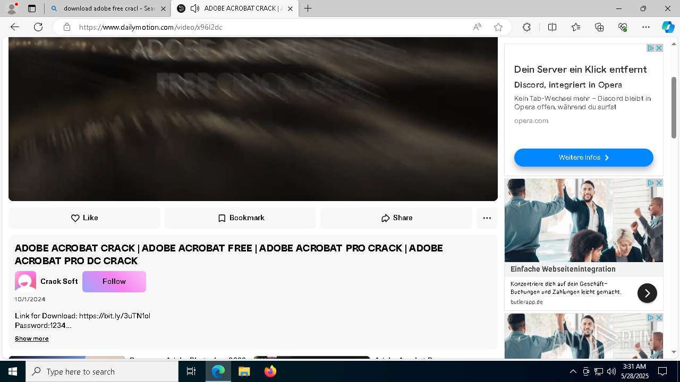The width and height of the screenshot is (680, 382).
Task: Open Microsoft Edge from taskbar
Action: pyautogui.click(x=218, y=371)
